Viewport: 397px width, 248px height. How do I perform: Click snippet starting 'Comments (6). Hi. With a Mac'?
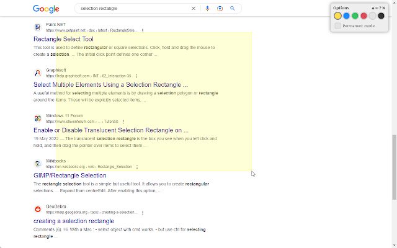click(120, 233)
